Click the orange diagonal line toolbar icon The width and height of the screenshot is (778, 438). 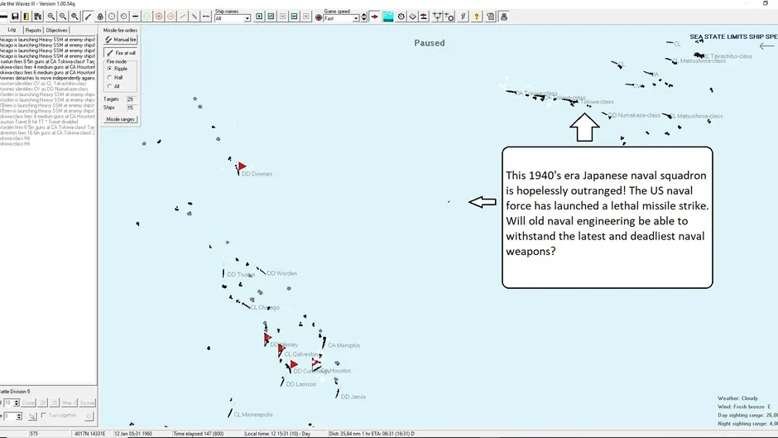click(x=183, y=17)
